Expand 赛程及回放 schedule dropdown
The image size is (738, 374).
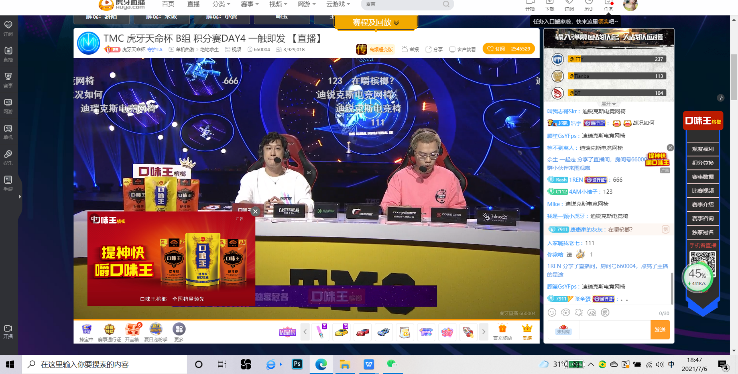(x=376, y=22)
